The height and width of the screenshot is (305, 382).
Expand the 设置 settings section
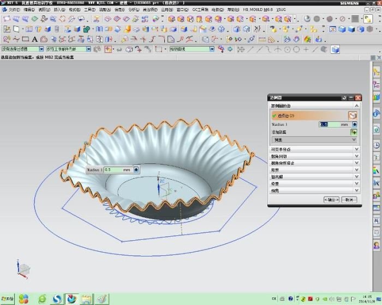[x=314, y=184]
